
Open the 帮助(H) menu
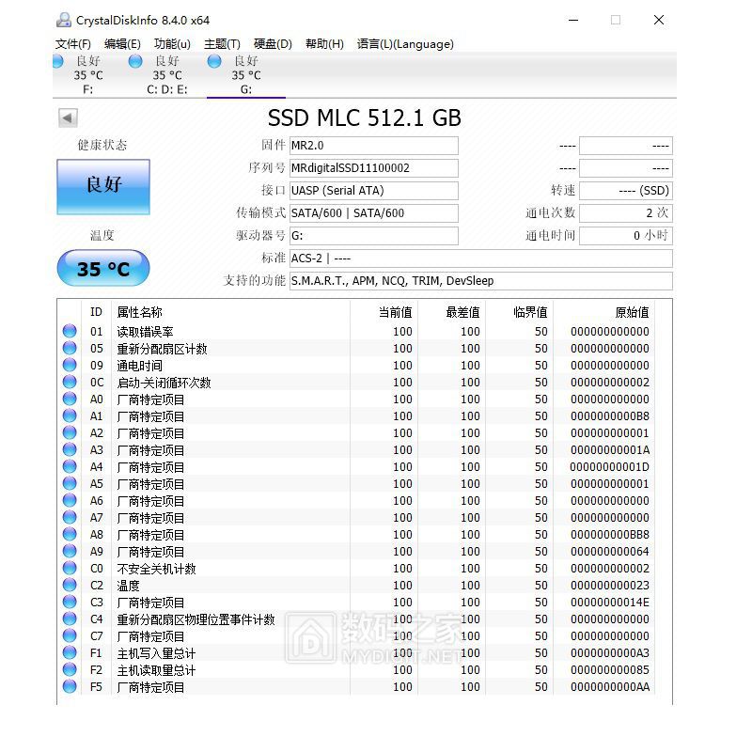(x=324, y=44)
